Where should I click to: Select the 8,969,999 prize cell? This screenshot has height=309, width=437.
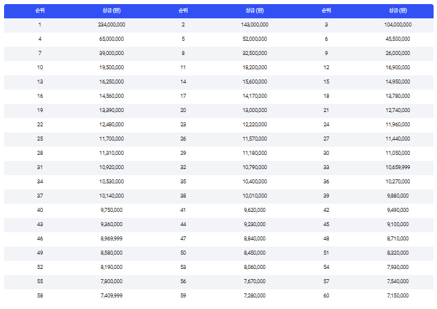(x=111, y=238)
